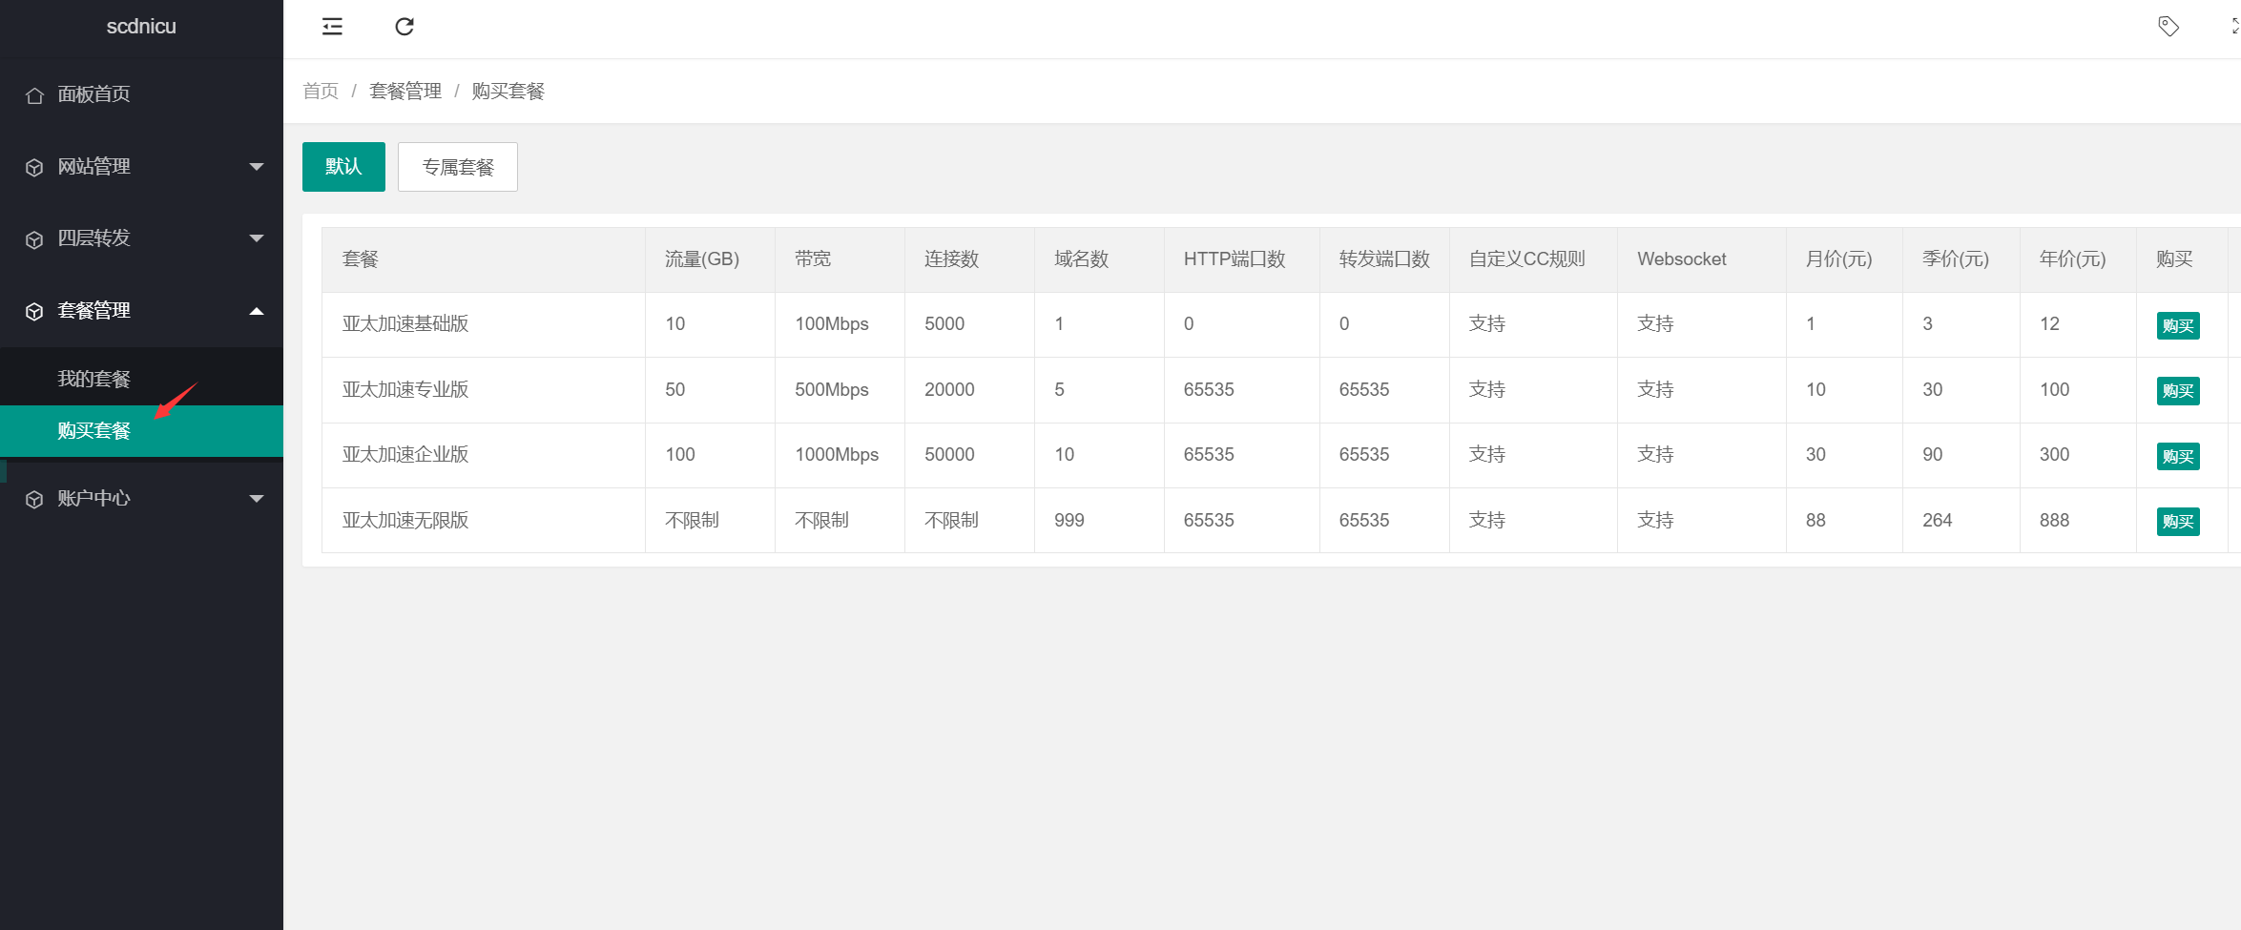Open the 首页 breadcrumb link
This screenshot has width=2241, height=930.
tap(321, 91)
